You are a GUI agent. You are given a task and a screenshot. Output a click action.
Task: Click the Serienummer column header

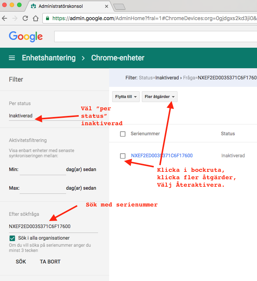click(145, 134)
